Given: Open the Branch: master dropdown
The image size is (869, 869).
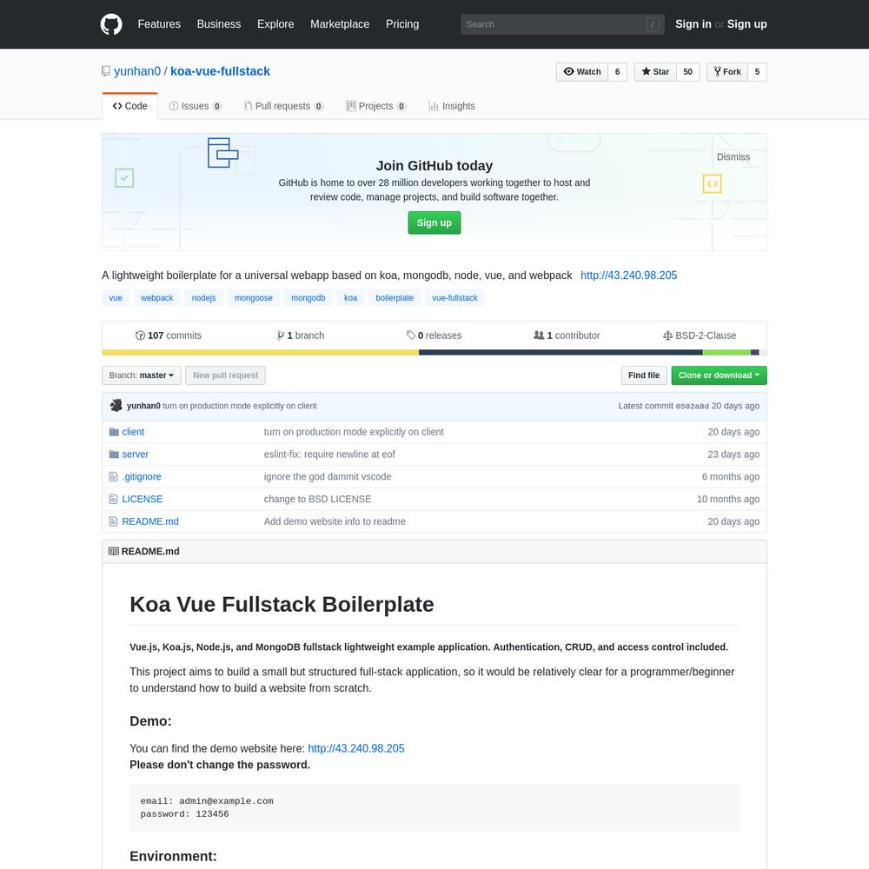Looking at the screenshot, I should (142, 375).
